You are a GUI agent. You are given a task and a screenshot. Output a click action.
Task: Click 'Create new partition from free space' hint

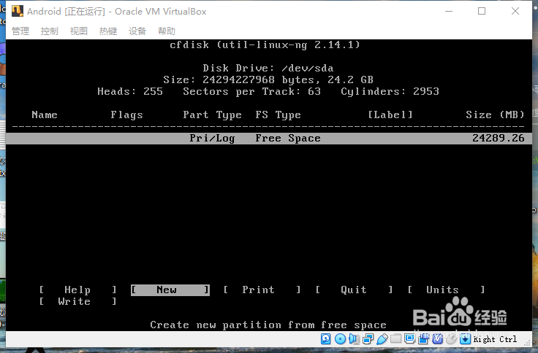click(268, 325)
